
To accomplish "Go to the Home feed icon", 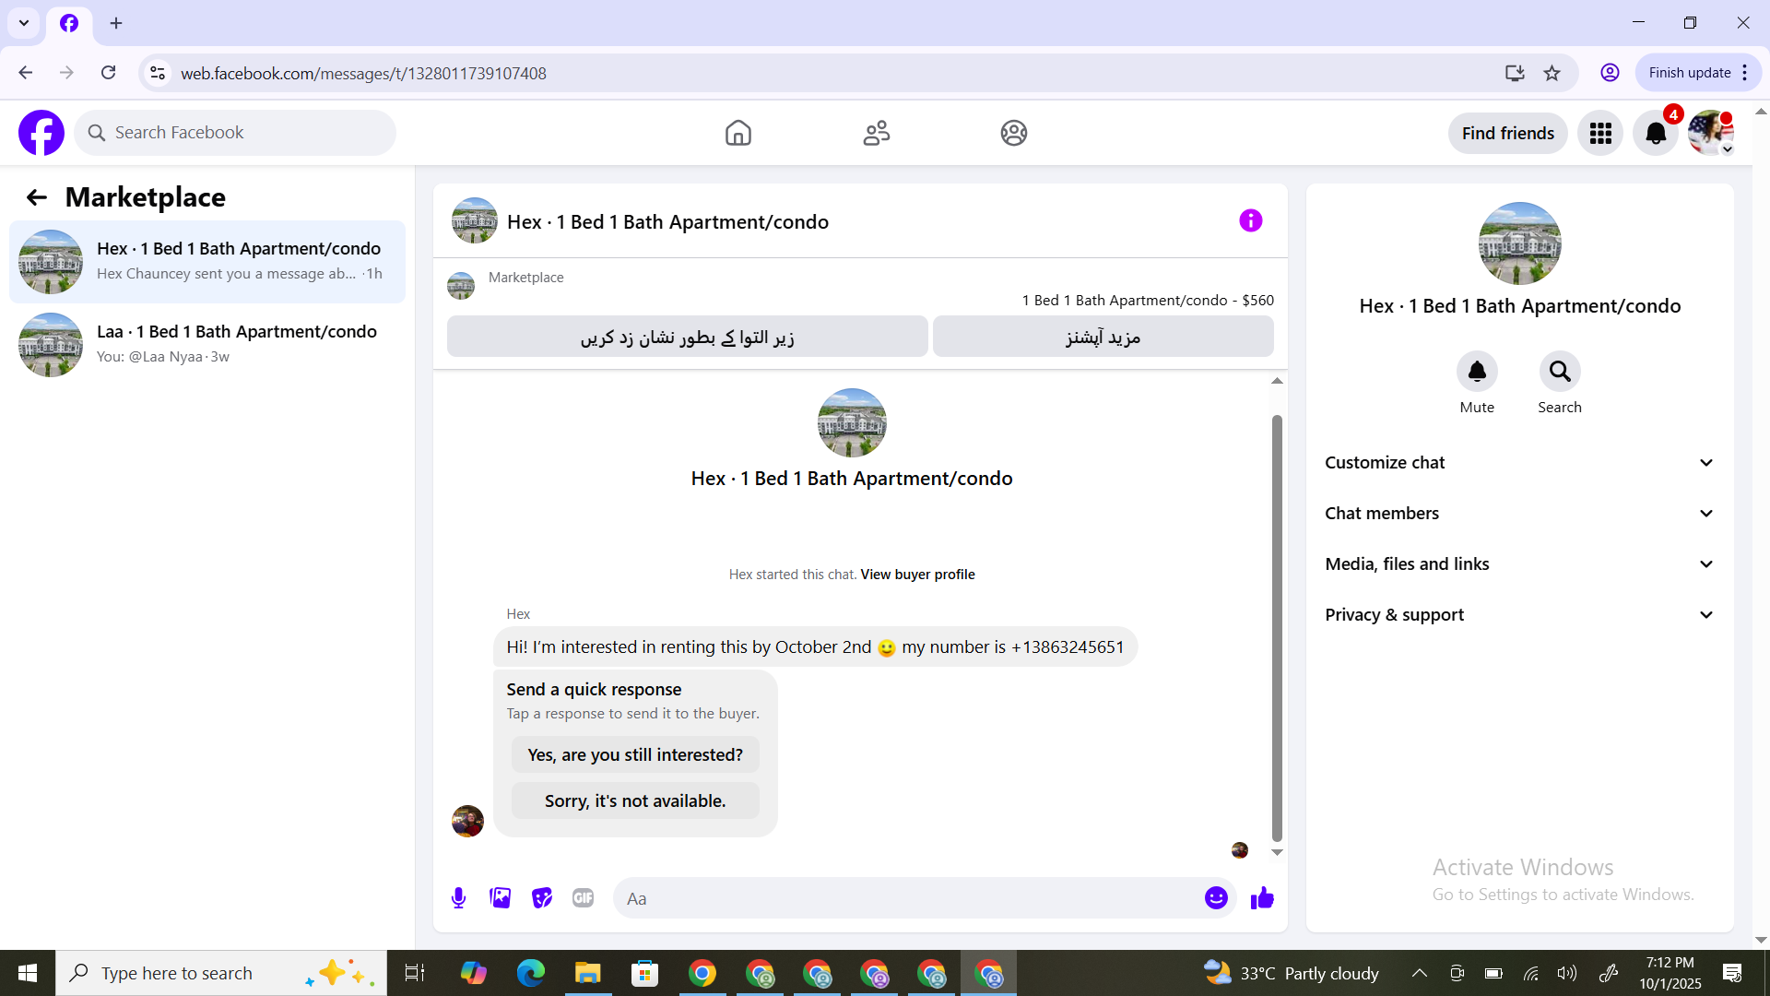I will pos(737,133).
